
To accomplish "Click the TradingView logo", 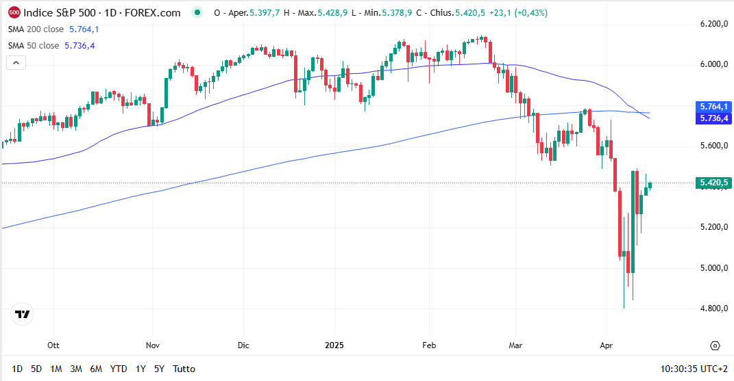I will [23, 314].
